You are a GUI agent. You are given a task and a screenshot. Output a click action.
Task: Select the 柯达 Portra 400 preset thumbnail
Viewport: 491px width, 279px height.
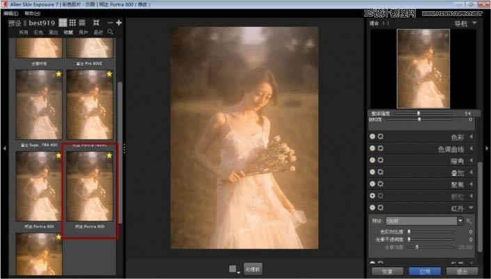[38, 186]
